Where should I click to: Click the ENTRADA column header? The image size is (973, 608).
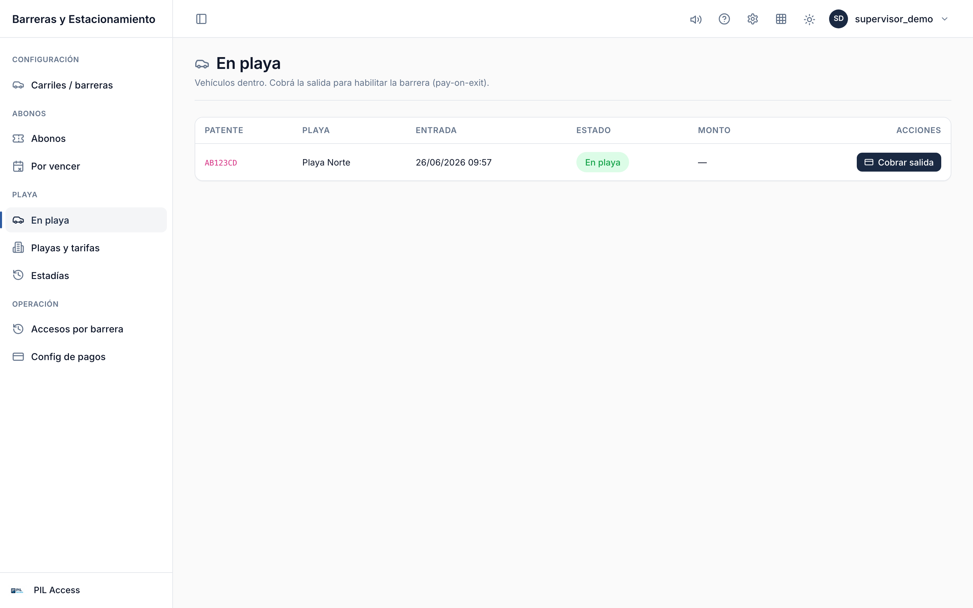point(436,130)
